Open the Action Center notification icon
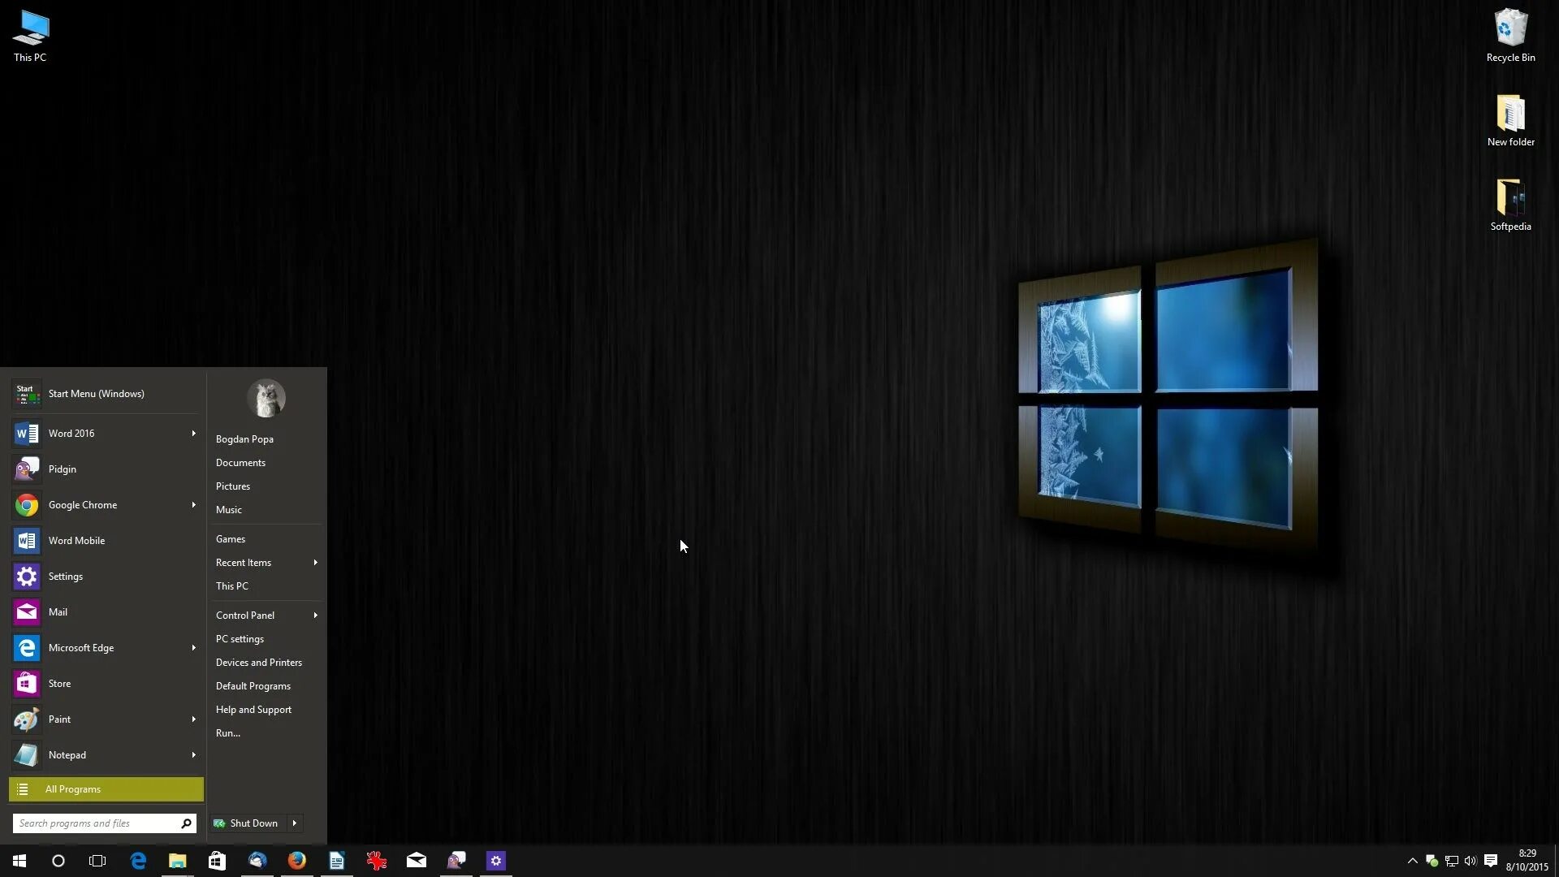 click(1491, 861)
